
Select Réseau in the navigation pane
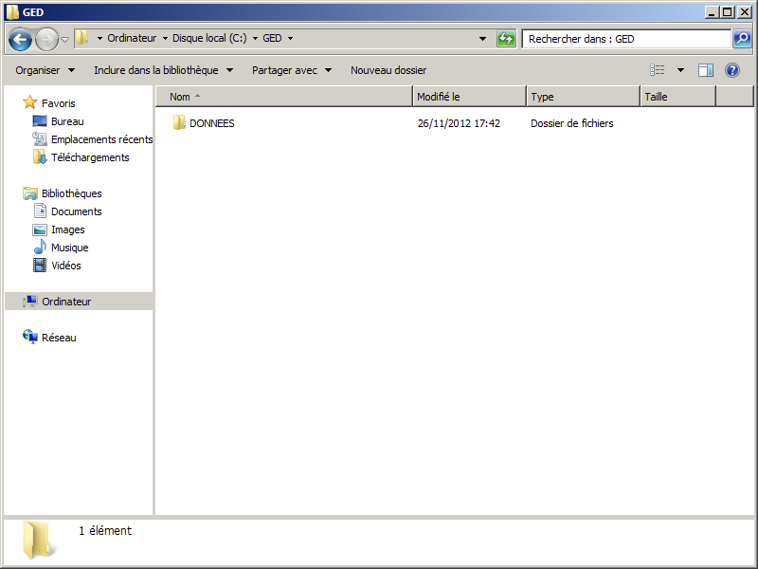click(x=59, y=338)
